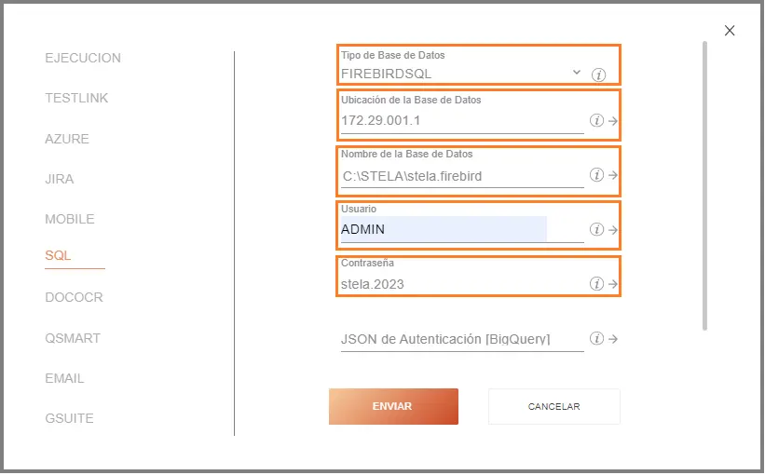Click arrow icon next to Ubicación field
This screenshot has width=765, height=475.
tap(613, 121)
